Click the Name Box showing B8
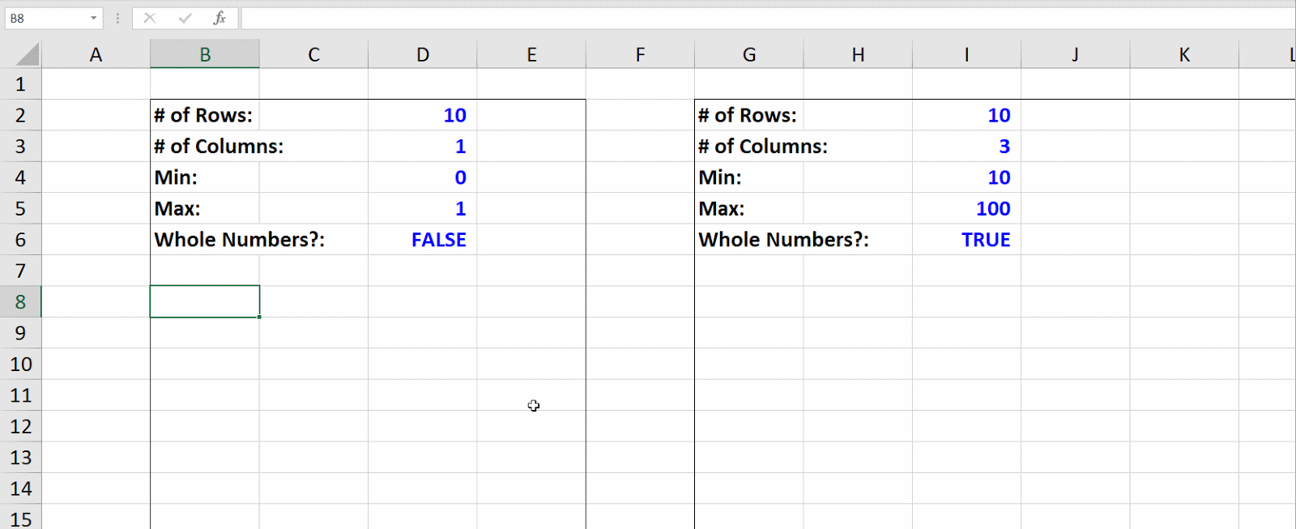1296x529 pixels. (45, 18)
